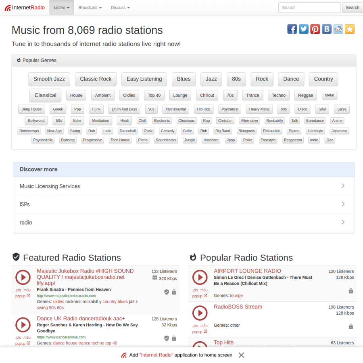Expand the radio row in Discover more

coord(184,223)
